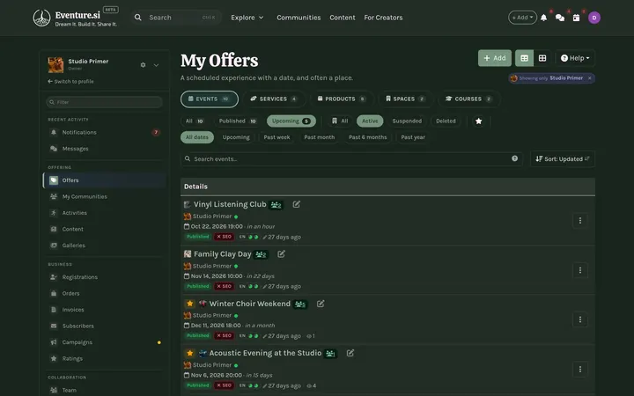Select the All bookmark filter
The height and width of the screenshot is (396, 634).
[x=340, y=121]
